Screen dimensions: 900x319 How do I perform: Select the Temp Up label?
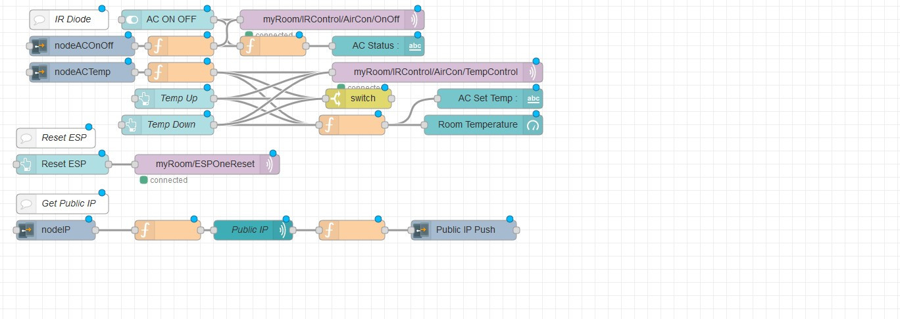pos(179,98)
